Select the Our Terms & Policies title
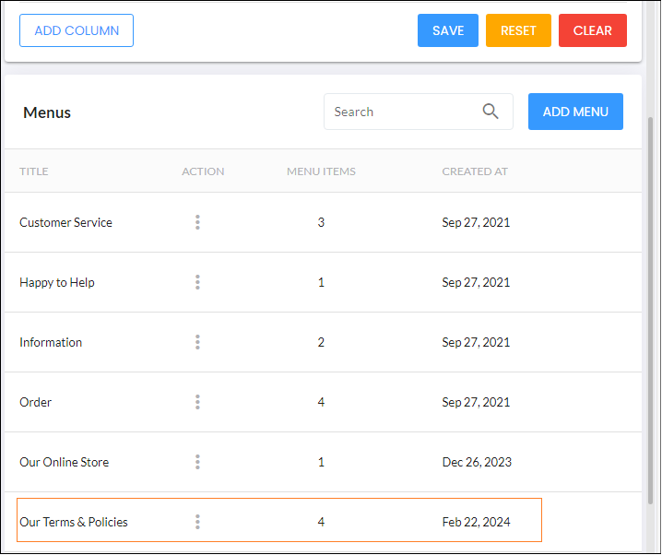Screen dimensions: 662x555 [74, 522]
